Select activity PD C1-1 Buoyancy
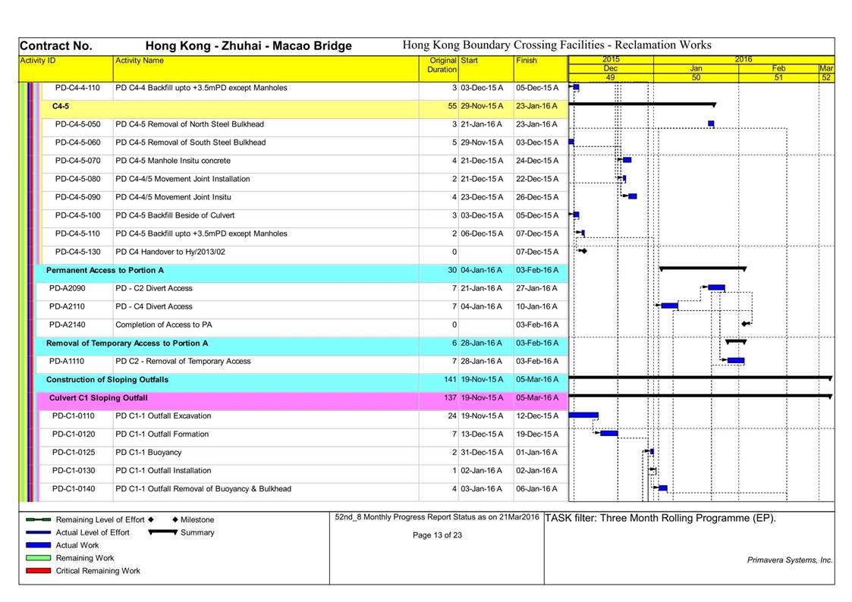Screen dimensions: 852x602 tap(149, 452)
